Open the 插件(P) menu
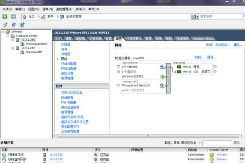 80,9
